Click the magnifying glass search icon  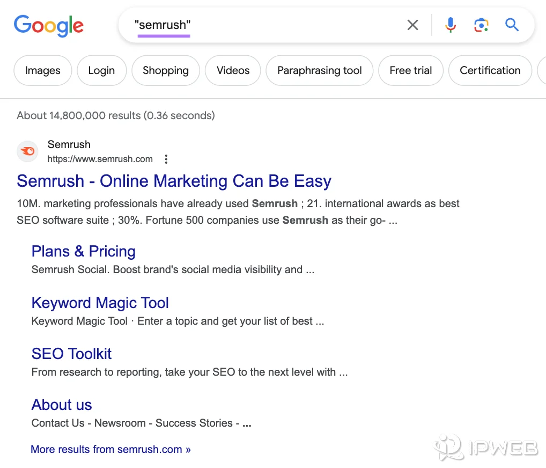click(512, 25)
